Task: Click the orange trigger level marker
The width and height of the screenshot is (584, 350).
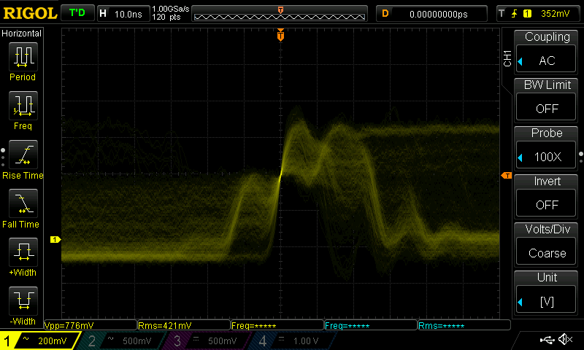Action: tap(505, 176)
